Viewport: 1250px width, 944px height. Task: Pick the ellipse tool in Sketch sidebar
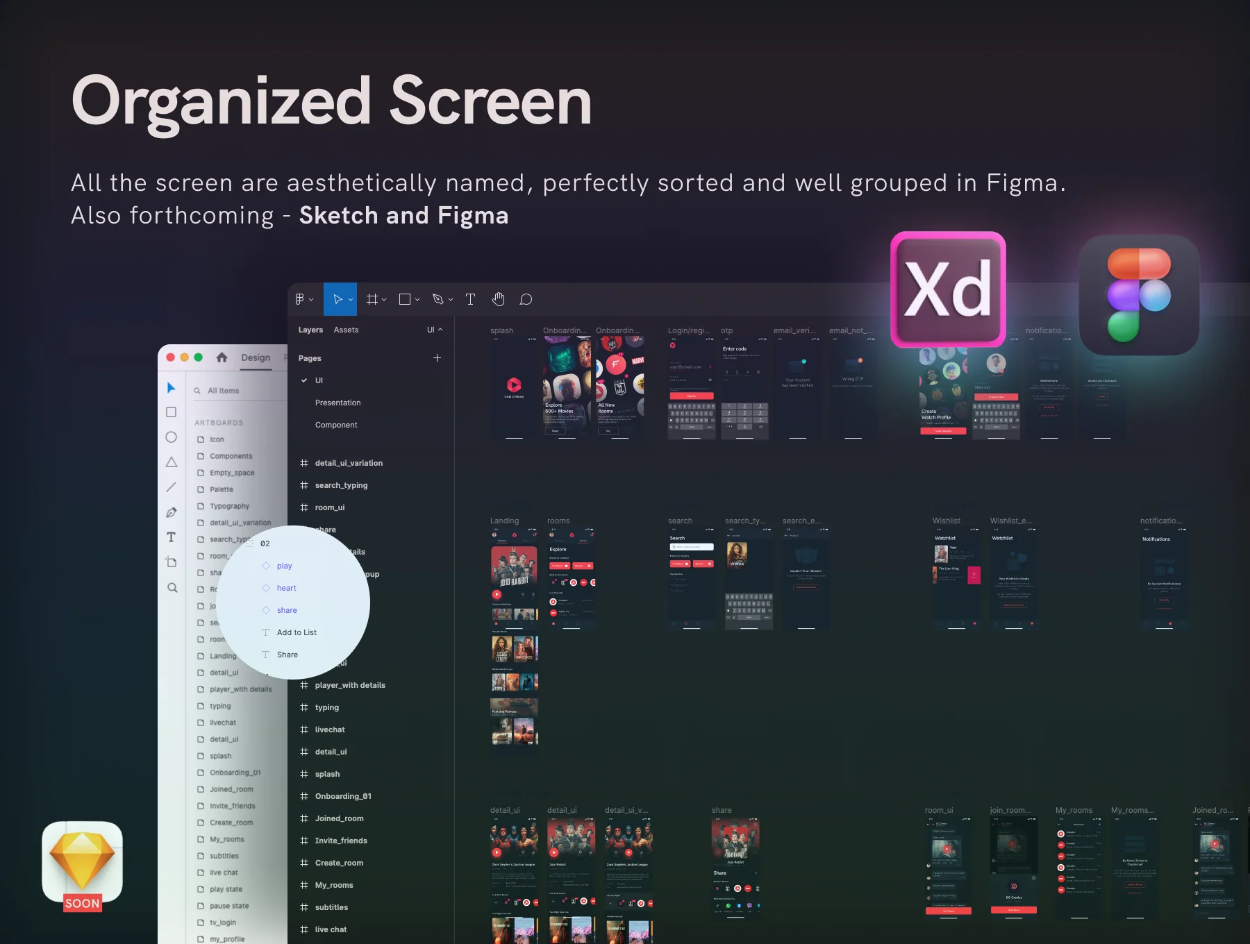click(x=171, y=437)
